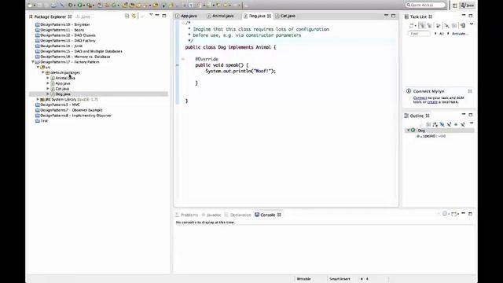
Task: Collapse the default package node
Action: [43, 72]
